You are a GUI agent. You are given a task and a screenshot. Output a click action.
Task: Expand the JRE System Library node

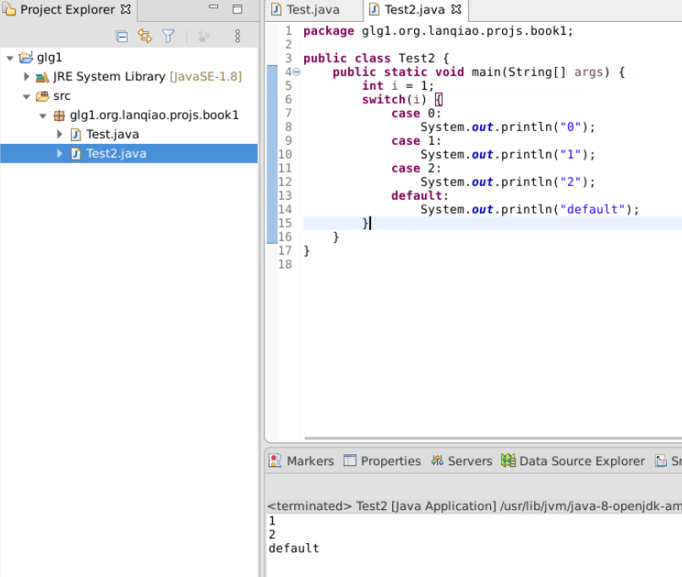(x=26, y=77)
